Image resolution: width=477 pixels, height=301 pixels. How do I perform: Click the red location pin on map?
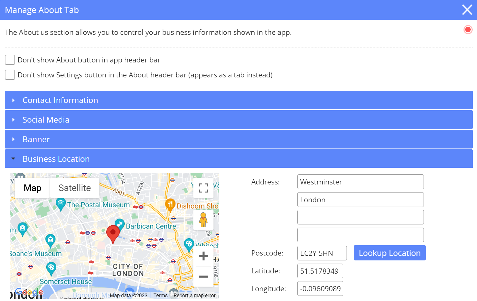click(113, 233)
